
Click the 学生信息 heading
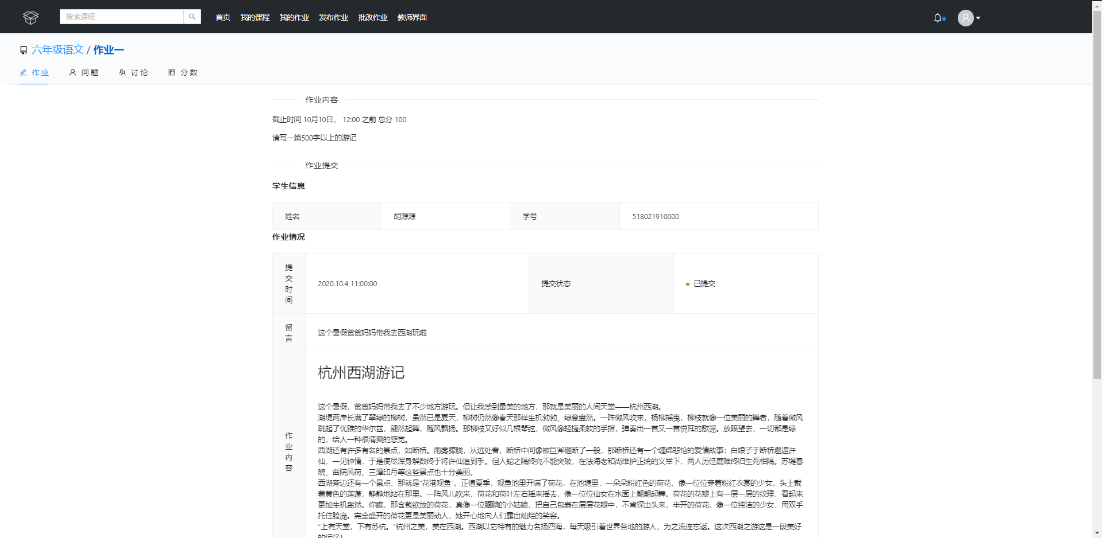[x=288, y=186]
